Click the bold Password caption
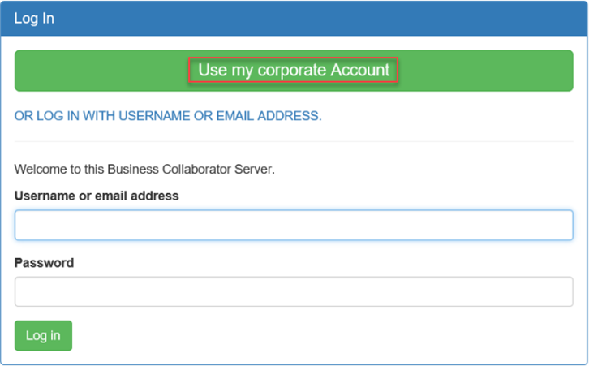This screenshot has height=366, width=589. tap(44, 263)
